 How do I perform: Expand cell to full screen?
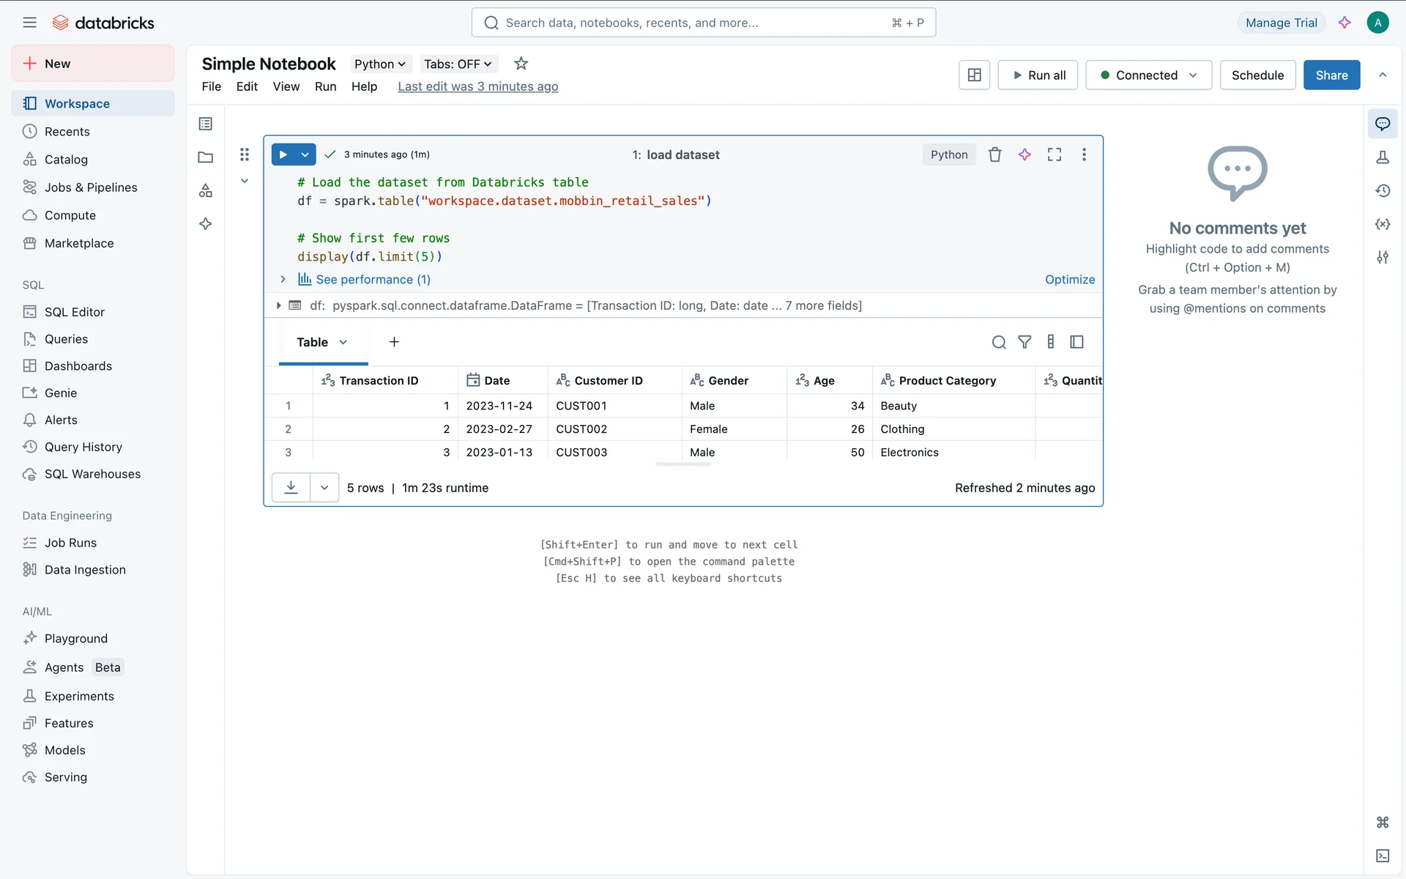pos(1054,155)
